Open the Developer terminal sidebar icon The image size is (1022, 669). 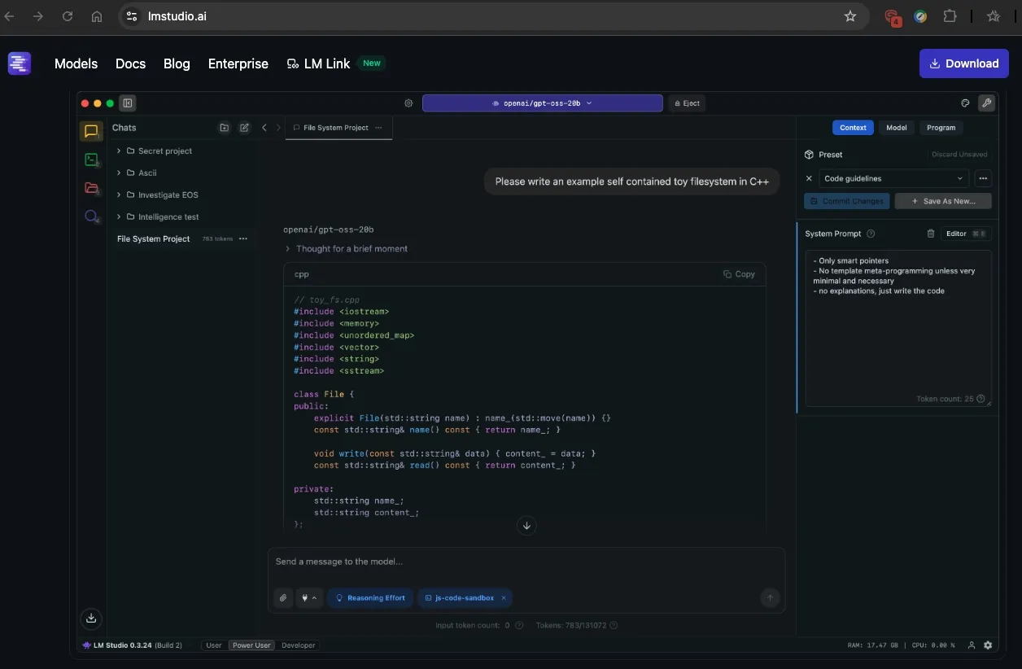91,160
